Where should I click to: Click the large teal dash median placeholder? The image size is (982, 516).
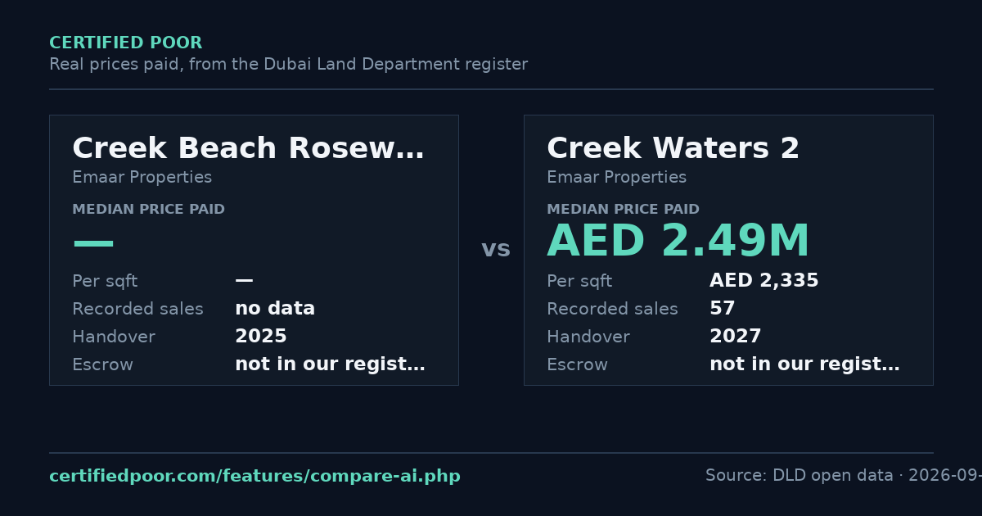pos(93,243)
